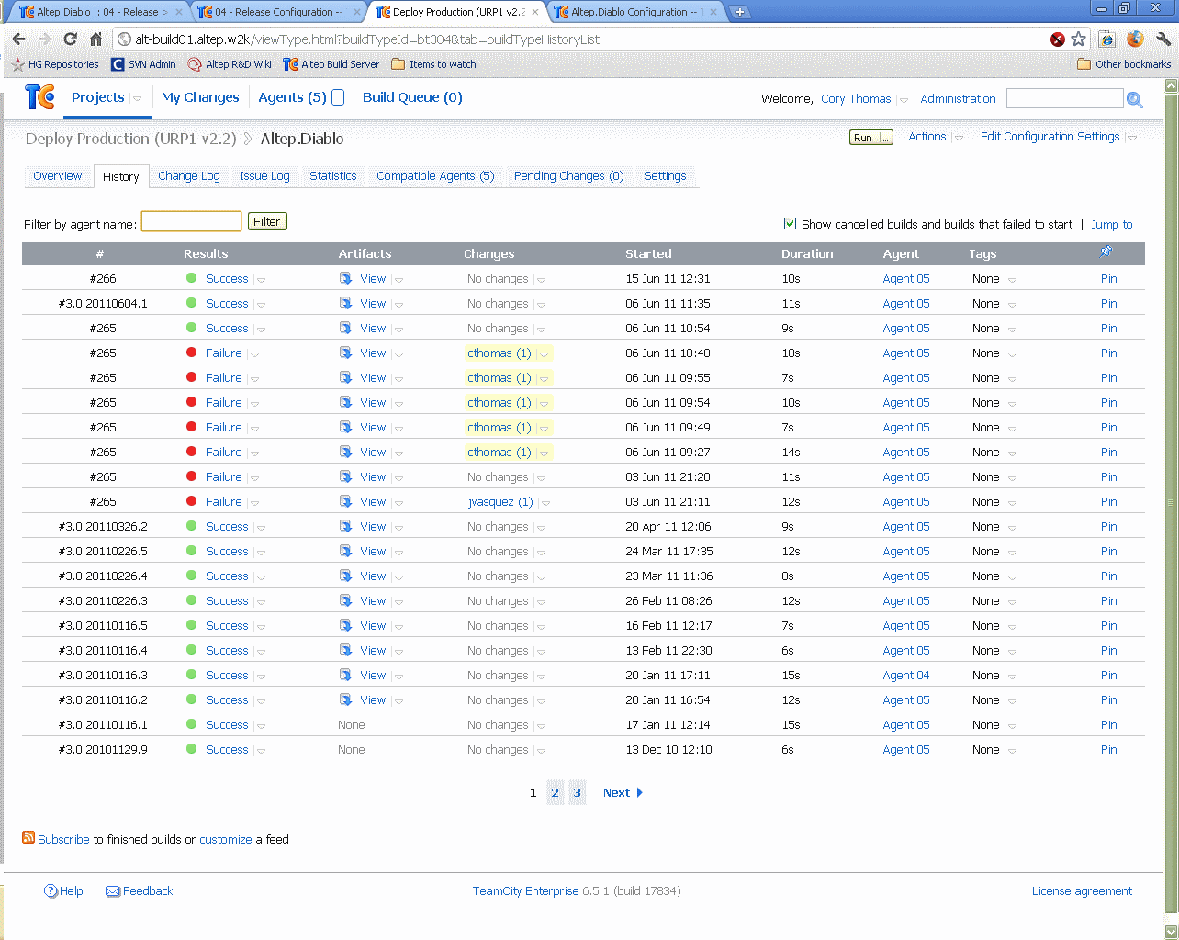Expand artifacts View dropdown for #3.0.20110226.5
Image resolution: width=1179 pixels, height=940 pixels.
click(x=399, y=553)
